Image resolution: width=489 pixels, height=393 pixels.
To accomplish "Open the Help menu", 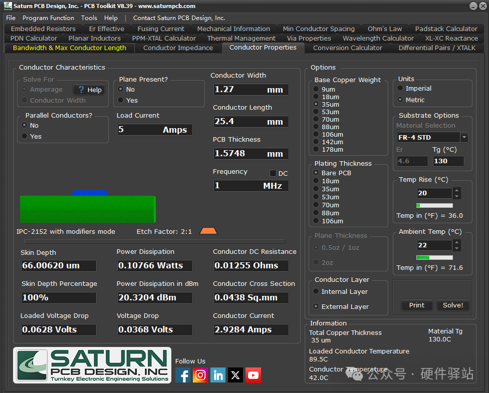I will tap(111, 18).
